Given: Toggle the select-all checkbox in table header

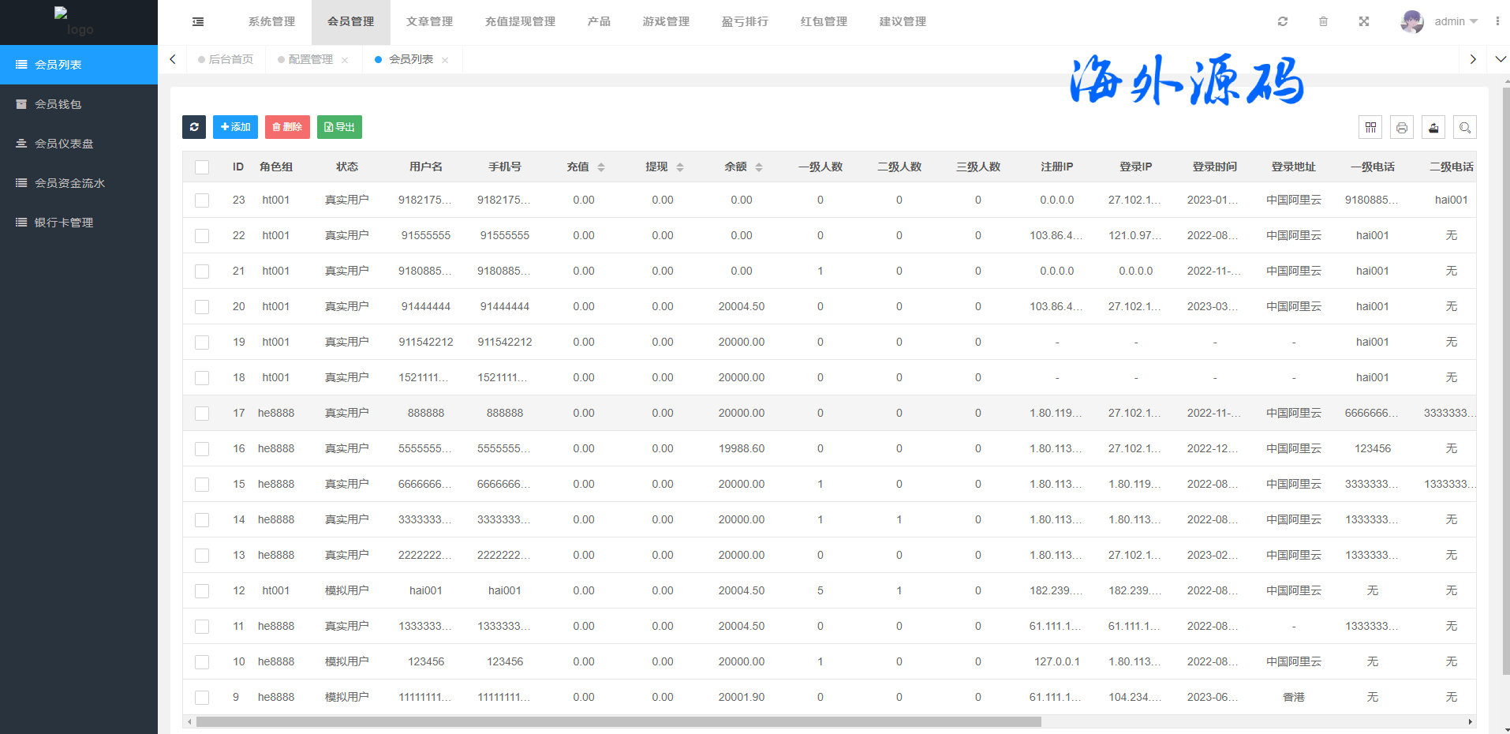Looking at the screenshot, I should [x=202, y=167].
